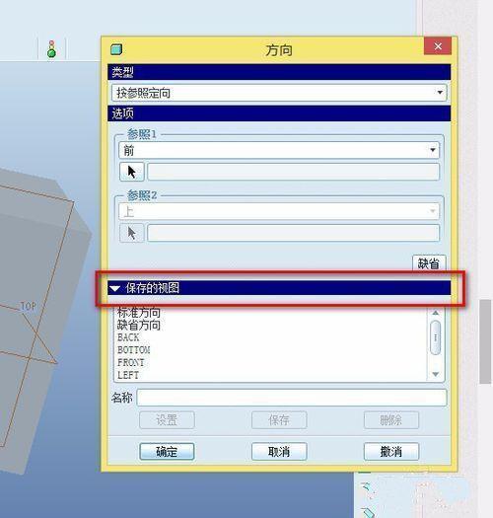Click the 设置 button
493x518 pixels.
click(167, 420)
